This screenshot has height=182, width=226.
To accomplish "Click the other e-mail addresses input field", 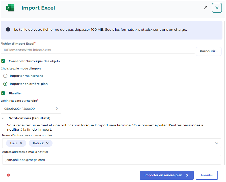I will (111, 160).
